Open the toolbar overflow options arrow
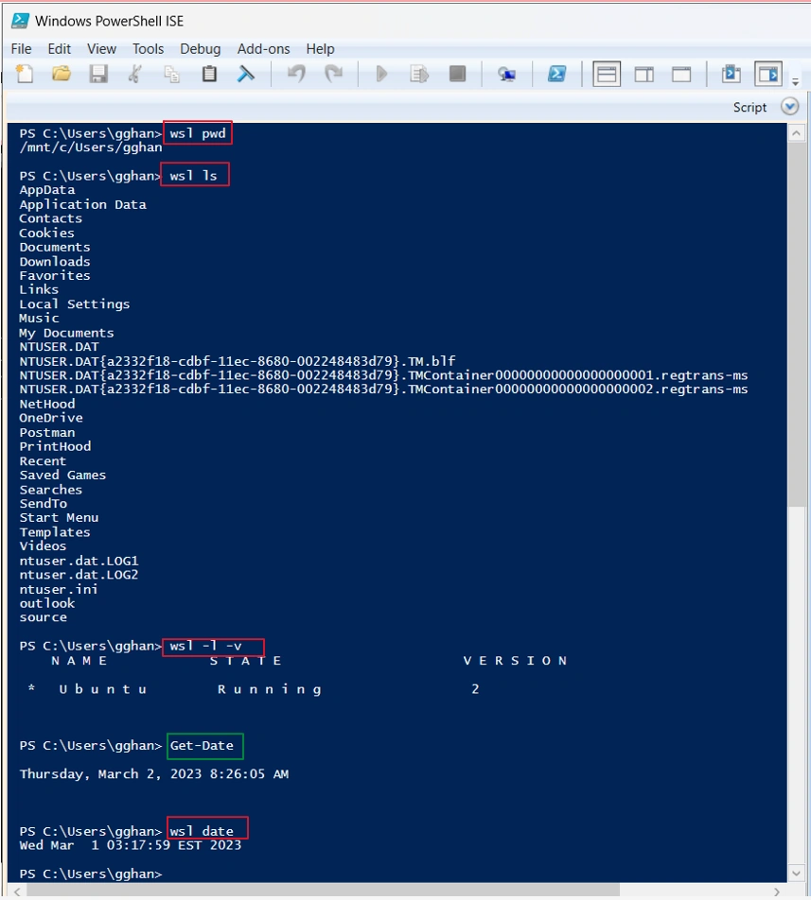Image resolution: width=811 pixels, height=900 pixels. point(796,81)
